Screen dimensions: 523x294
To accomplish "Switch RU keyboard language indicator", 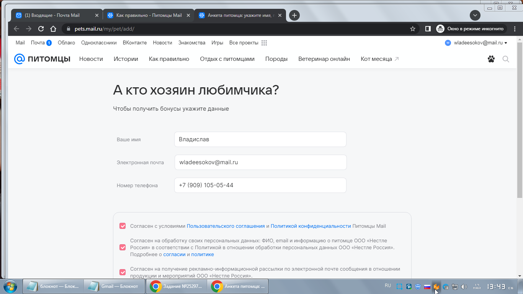I will 388,286.
